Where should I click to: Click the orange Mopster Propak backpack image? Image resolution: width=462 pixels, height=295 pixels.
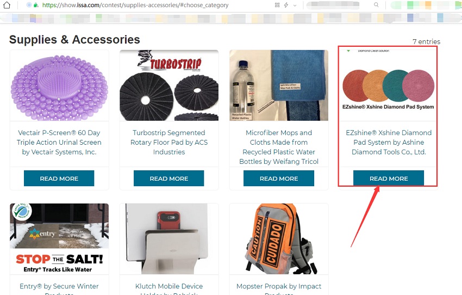pos(279,238)
